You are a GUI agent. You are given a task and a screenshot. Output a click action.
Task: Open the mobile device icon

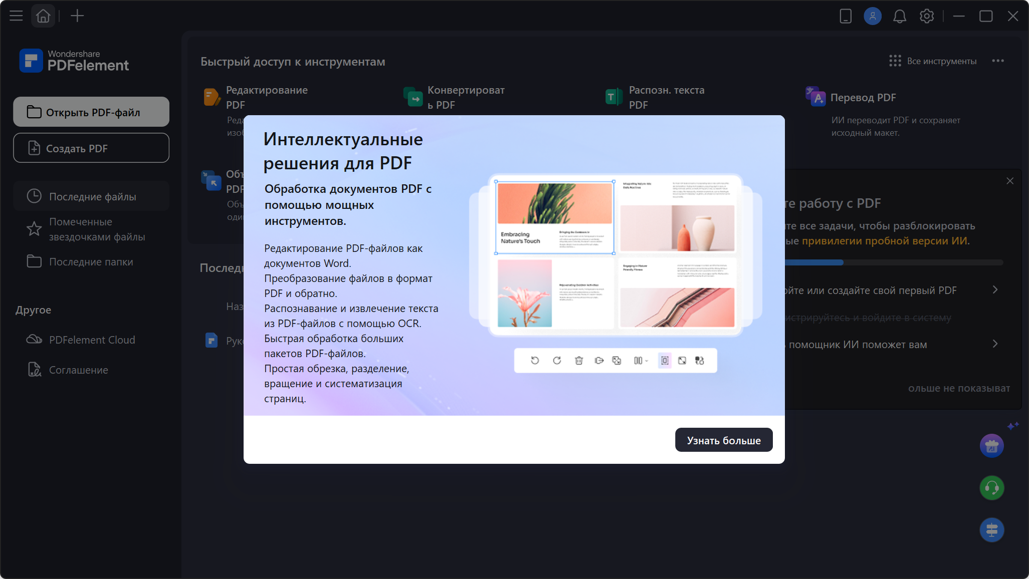point(846,16)
